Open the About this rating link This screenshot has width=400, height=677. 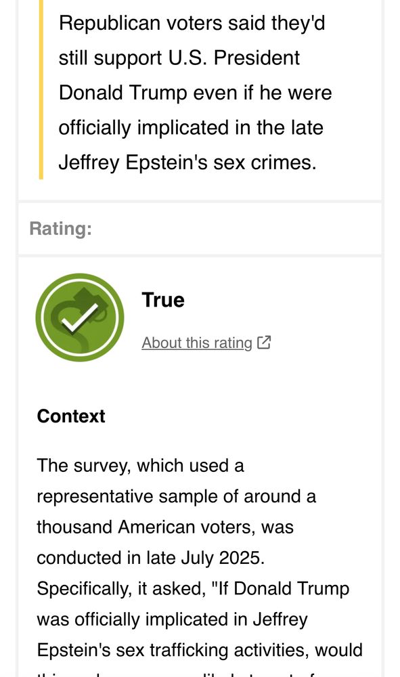(197, 343)
